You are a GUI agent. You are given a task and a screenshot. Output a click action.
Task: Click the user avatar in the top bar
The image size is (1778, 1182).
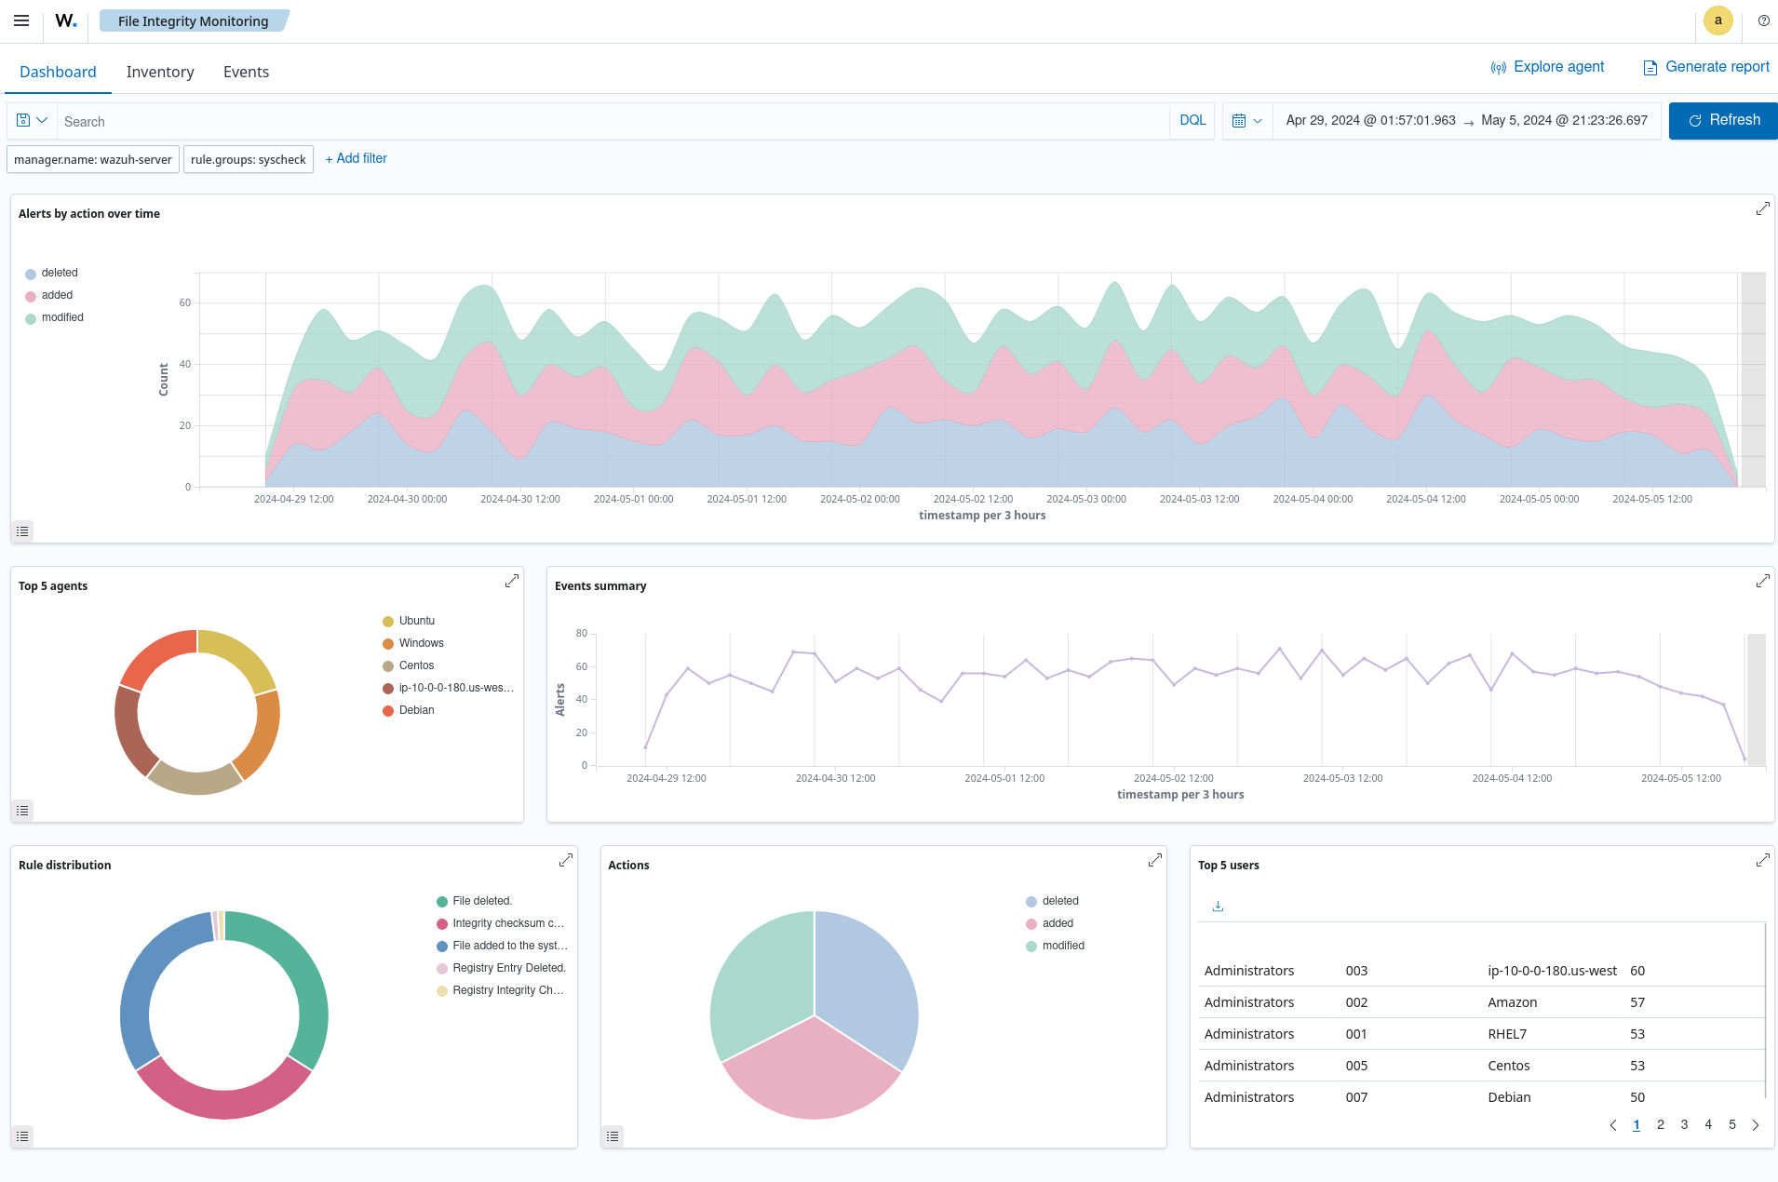(x=1717, y=20)
